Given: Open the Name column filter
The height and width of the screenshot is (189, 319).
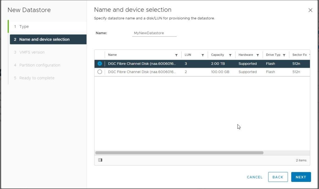Looking at the screenshot, I should [177, 55].
